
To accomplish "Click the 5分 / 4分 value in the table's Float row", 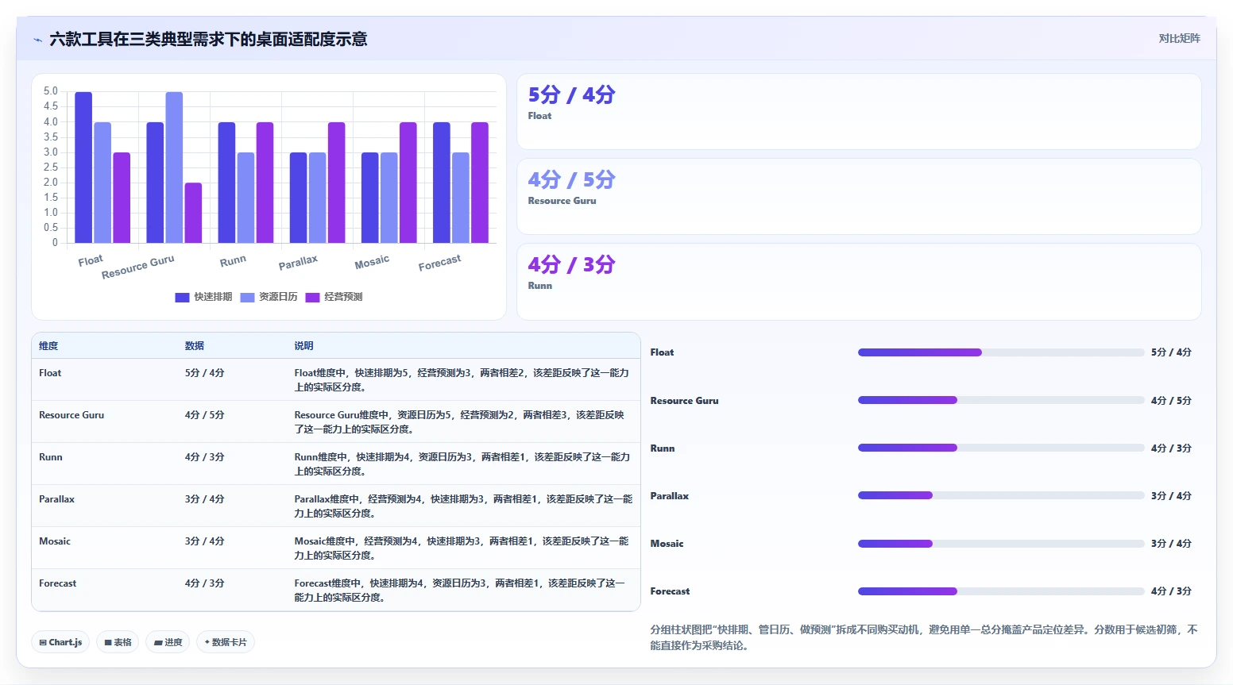I will pos(205,373).
